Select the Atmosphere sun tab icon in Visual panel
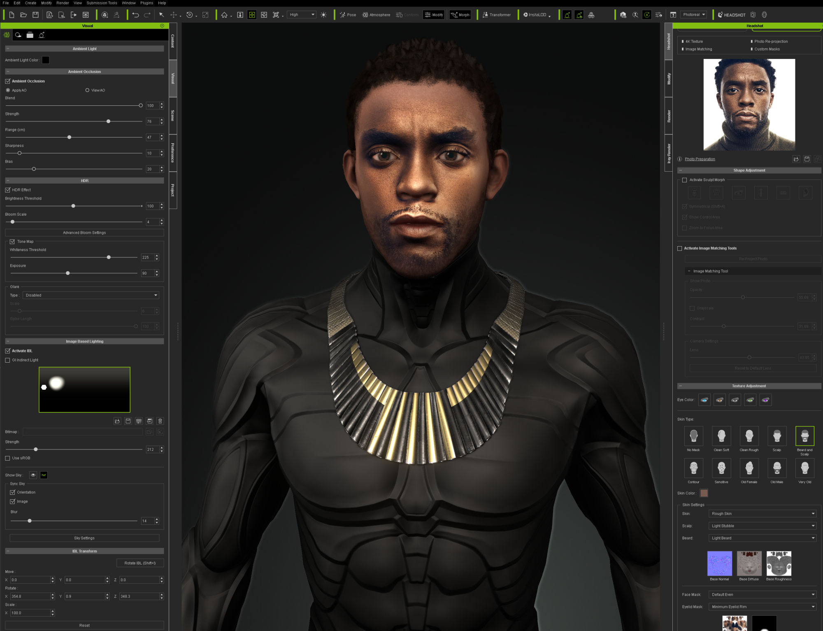The image size is (823, 631). 7,35
